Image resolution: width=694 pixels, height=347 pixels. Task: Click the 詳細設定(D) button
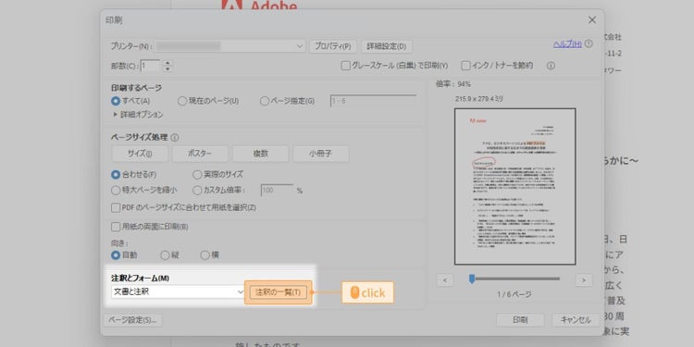tap(387, 46)
